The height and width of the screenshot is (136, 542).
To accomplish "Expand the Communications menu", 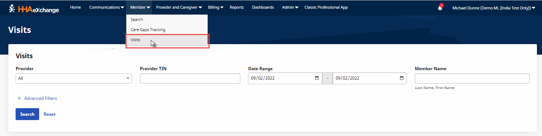I will [x=106, y=7].
